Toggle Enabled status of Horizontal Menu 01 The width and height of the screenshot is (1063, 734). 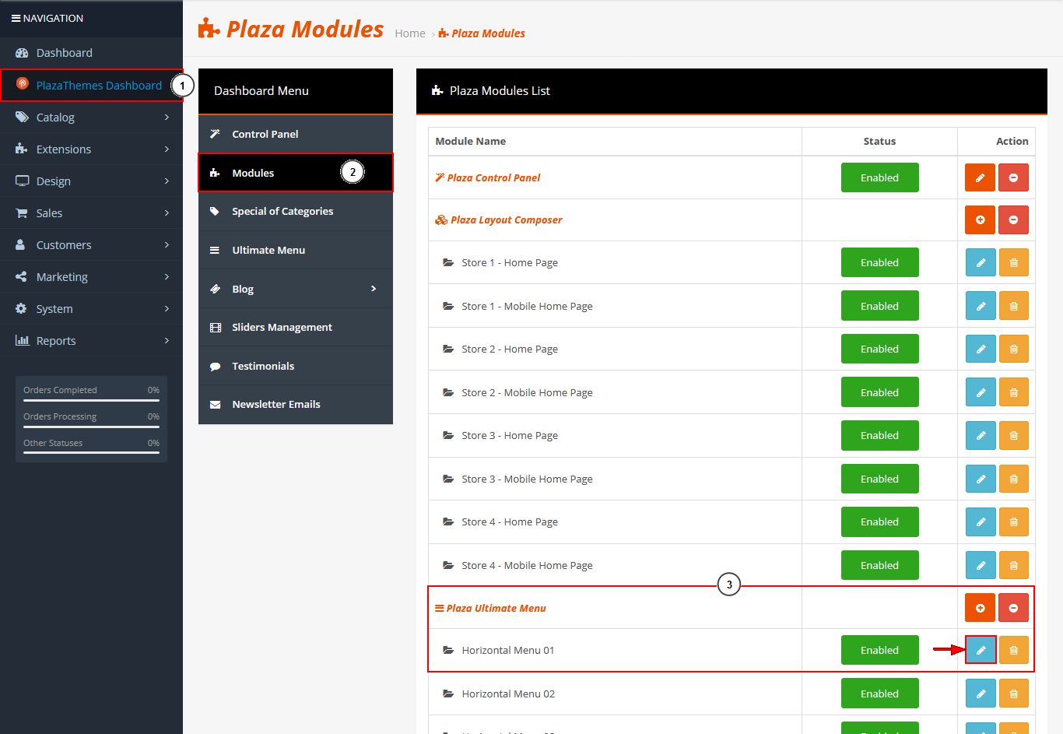click(x=879, y=650)
